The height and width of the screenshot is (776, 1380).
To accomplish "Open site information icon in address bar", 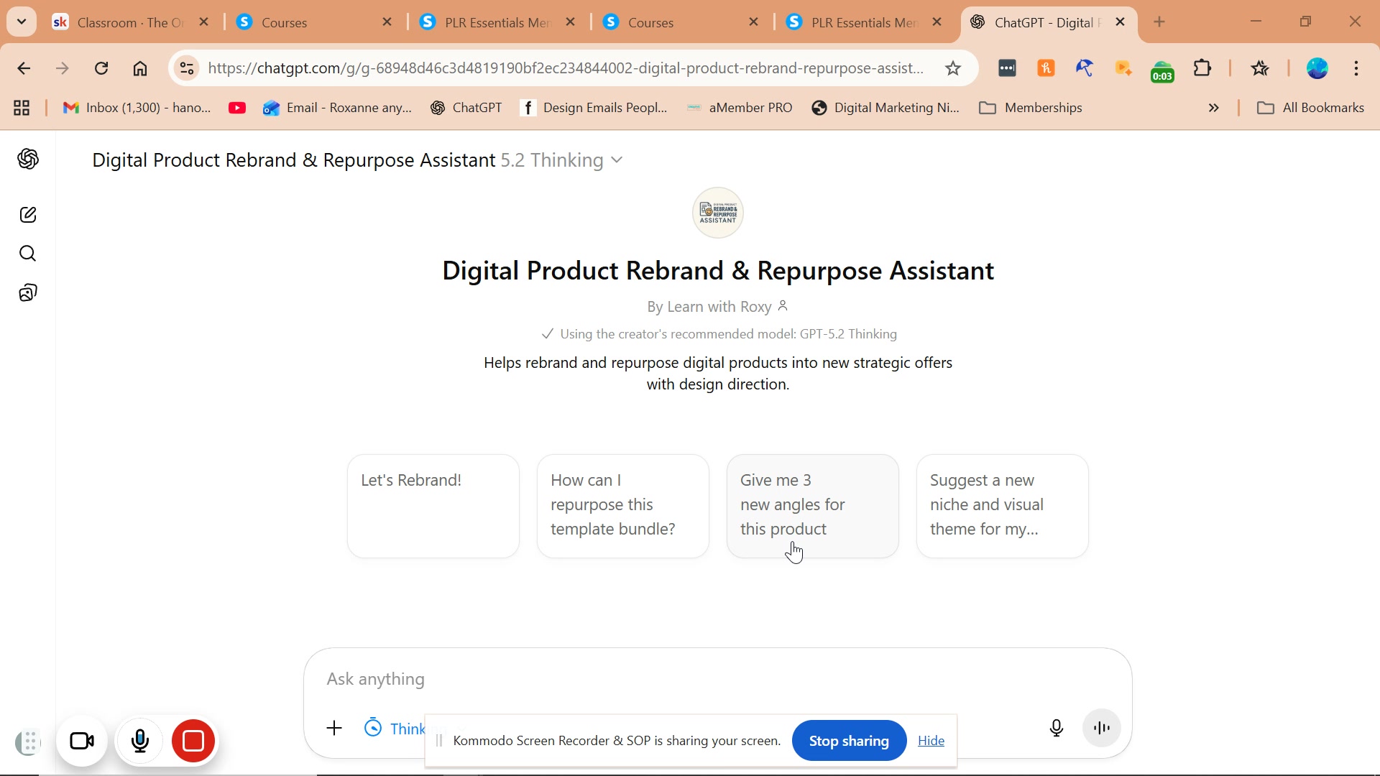I will (x=187, y=68).
